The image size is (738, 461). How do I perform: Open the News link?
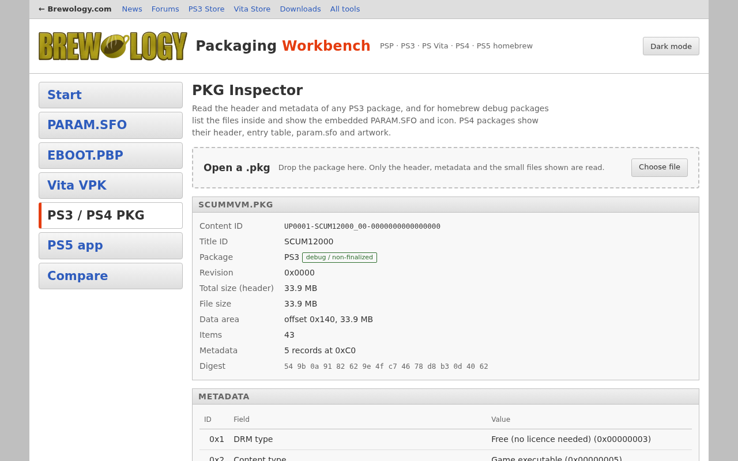point(132,9)
